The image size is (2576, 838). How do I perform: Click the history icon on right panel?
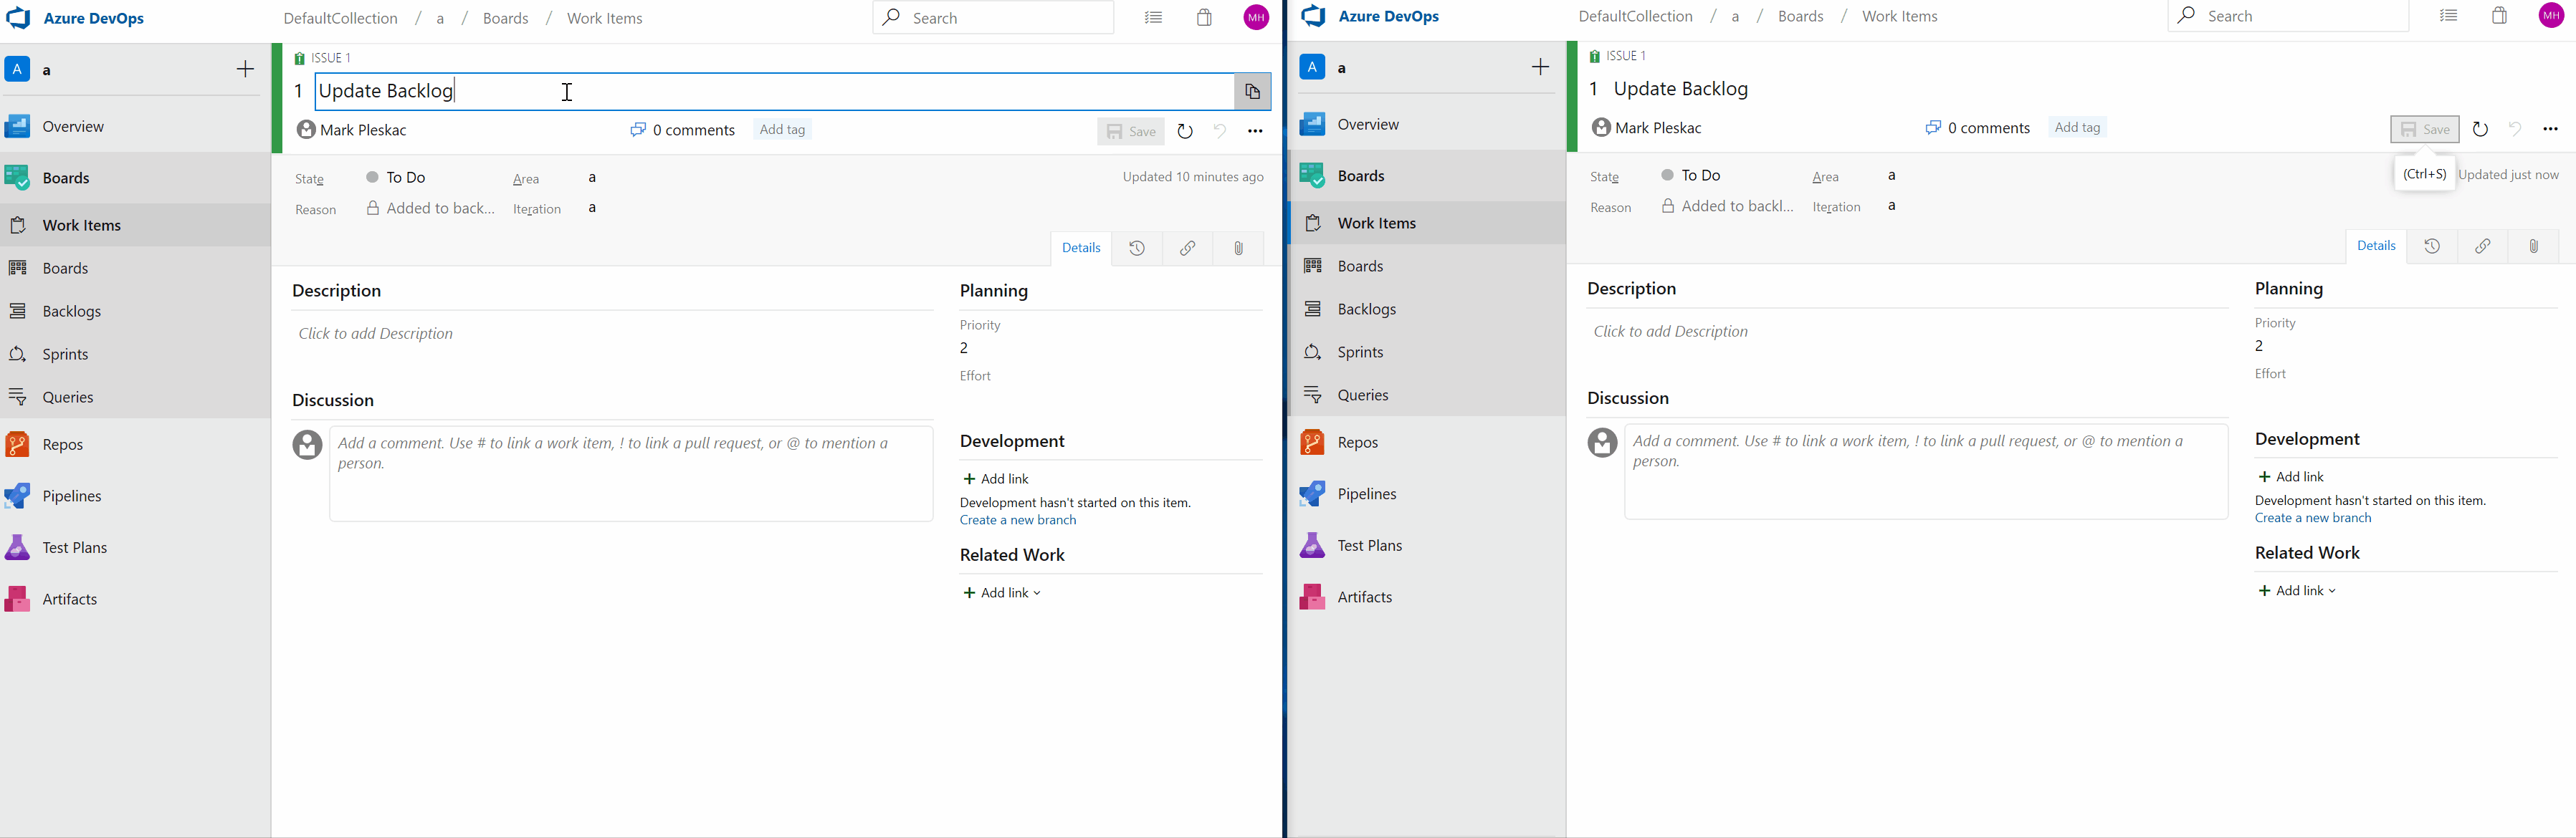[2433, 248]
